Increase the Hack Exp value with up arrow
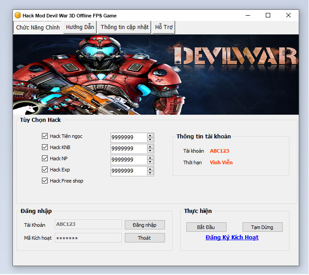This screenshot has width=309, height=275. [150, 169]
